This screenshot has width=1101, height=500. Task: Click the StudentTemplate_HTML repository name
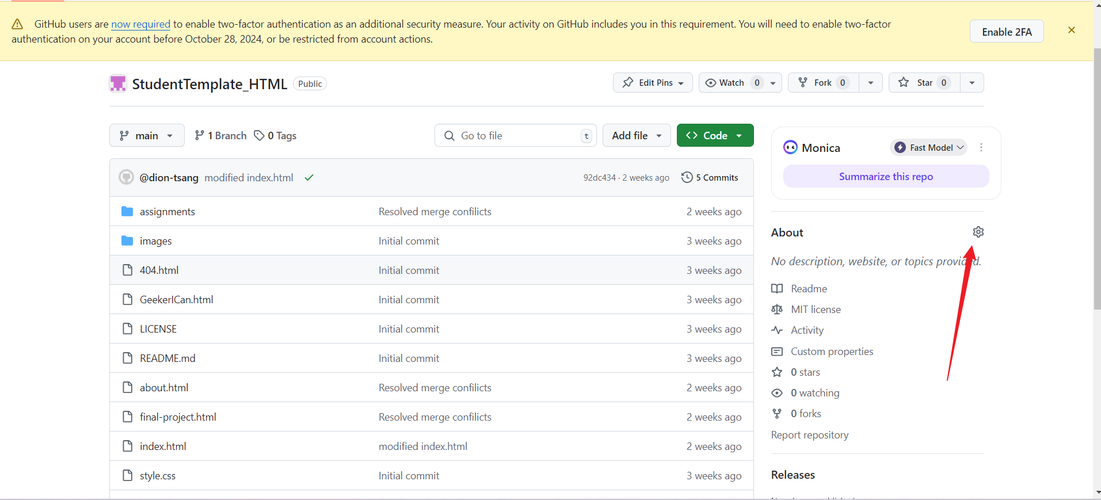pos(209,84)
